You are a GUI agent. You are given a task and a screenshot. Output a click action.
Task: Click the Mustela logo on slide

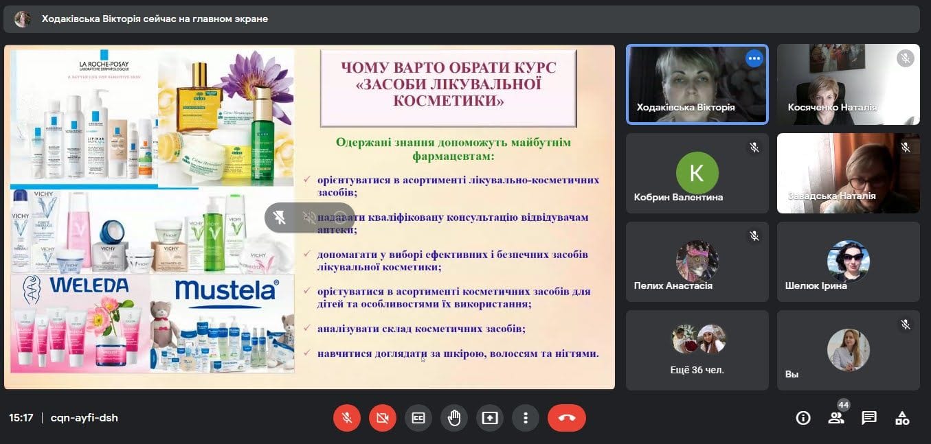(x=227, y=291)
